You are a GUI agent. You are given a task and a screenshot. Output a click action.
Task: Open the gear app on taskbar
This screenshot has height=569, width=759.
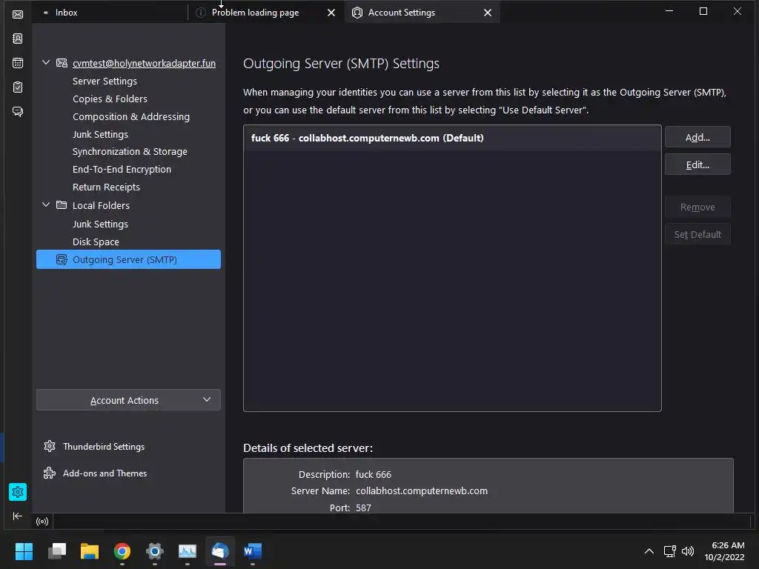(155, 551)
